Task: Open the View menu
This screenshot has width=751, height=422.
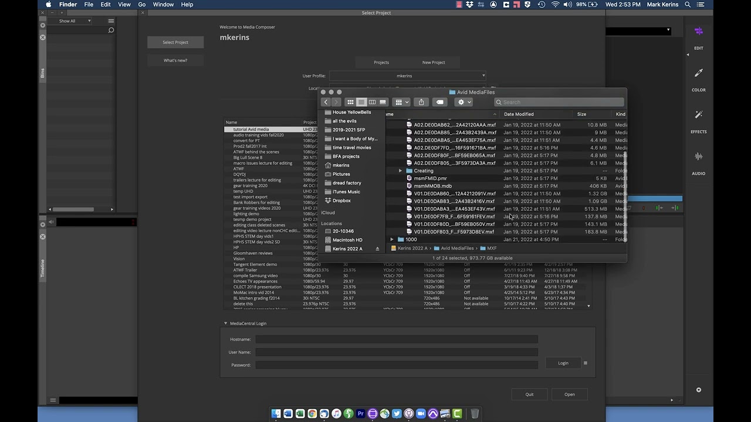Action: click(124, 5)
